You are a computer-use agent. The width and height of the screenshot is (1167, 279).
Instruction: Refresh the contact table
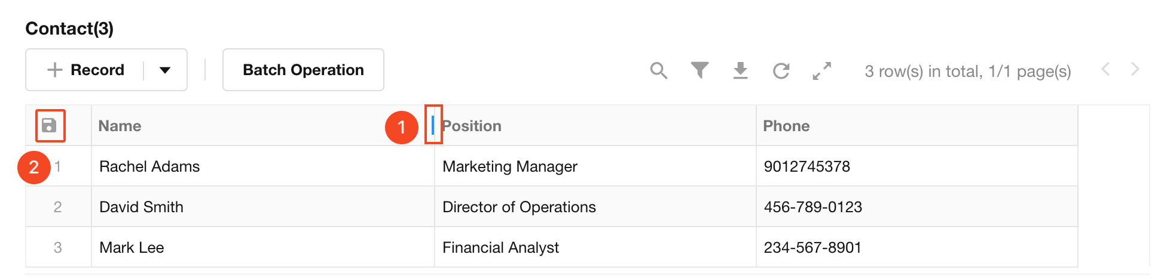click(x=781, y=71)
